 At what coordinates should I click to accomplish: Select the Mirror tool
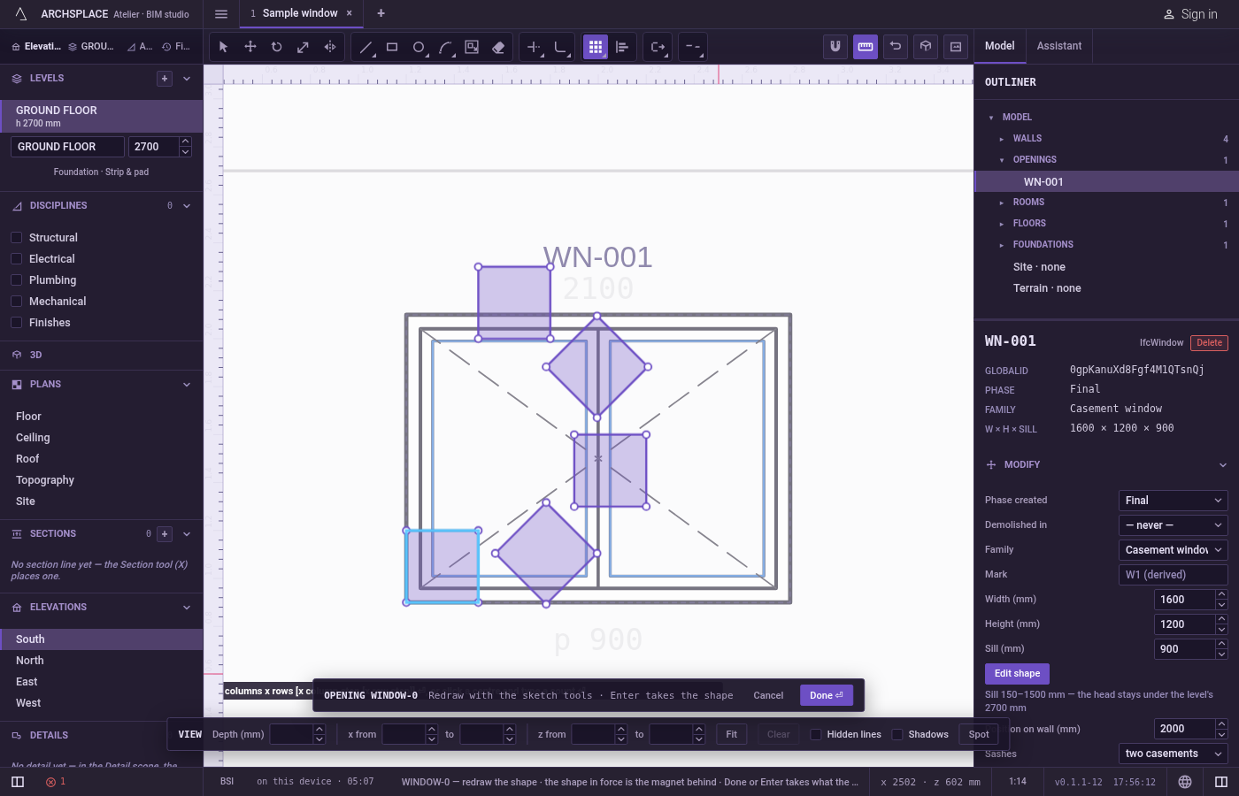(x=330, y=47)
